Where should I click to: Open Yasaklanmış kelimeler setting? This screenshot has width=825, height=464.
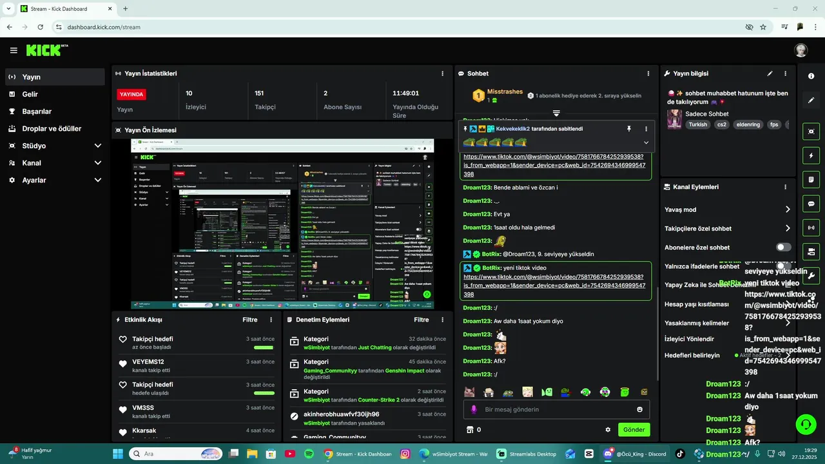[727, 323]
